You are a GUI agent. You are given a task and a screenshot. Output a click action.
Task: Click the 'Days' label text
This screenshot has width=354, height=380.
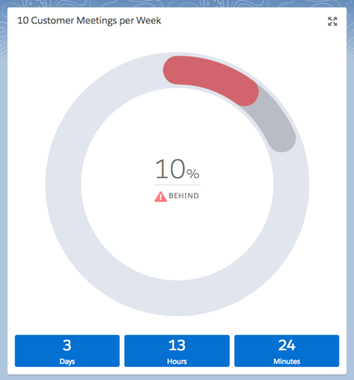point(67,361)
